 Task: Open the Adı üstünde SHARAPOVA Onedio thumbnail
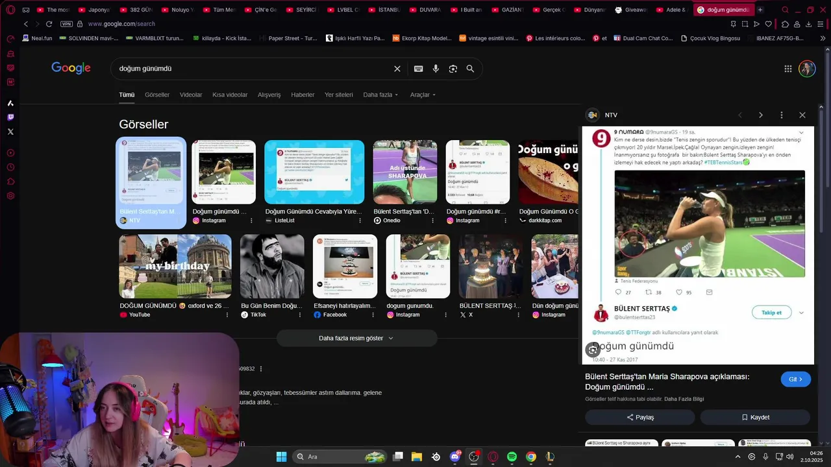coord(405,172)
